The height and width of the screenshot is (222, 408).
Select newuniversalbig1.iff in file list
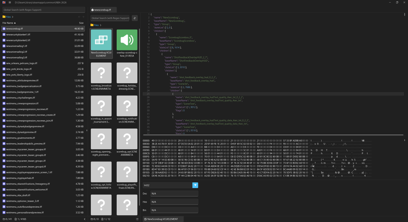44,46
